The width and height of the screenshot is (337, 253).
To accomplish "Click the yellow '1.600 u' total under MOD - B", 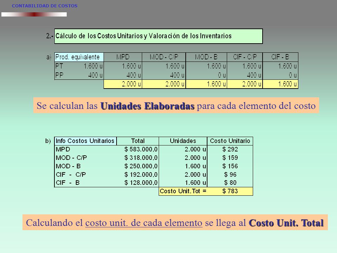I will point(206,84).
